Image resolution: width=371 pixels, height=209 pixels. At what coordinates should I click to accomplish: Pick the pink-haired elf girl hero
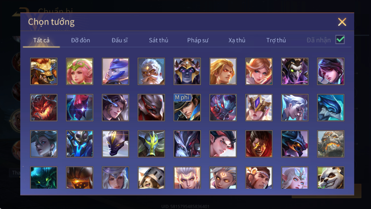pos(79,71)
